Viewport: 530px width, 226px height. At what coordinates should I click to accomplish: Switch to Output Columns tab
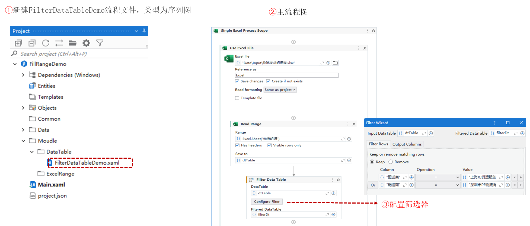[407, 144]
